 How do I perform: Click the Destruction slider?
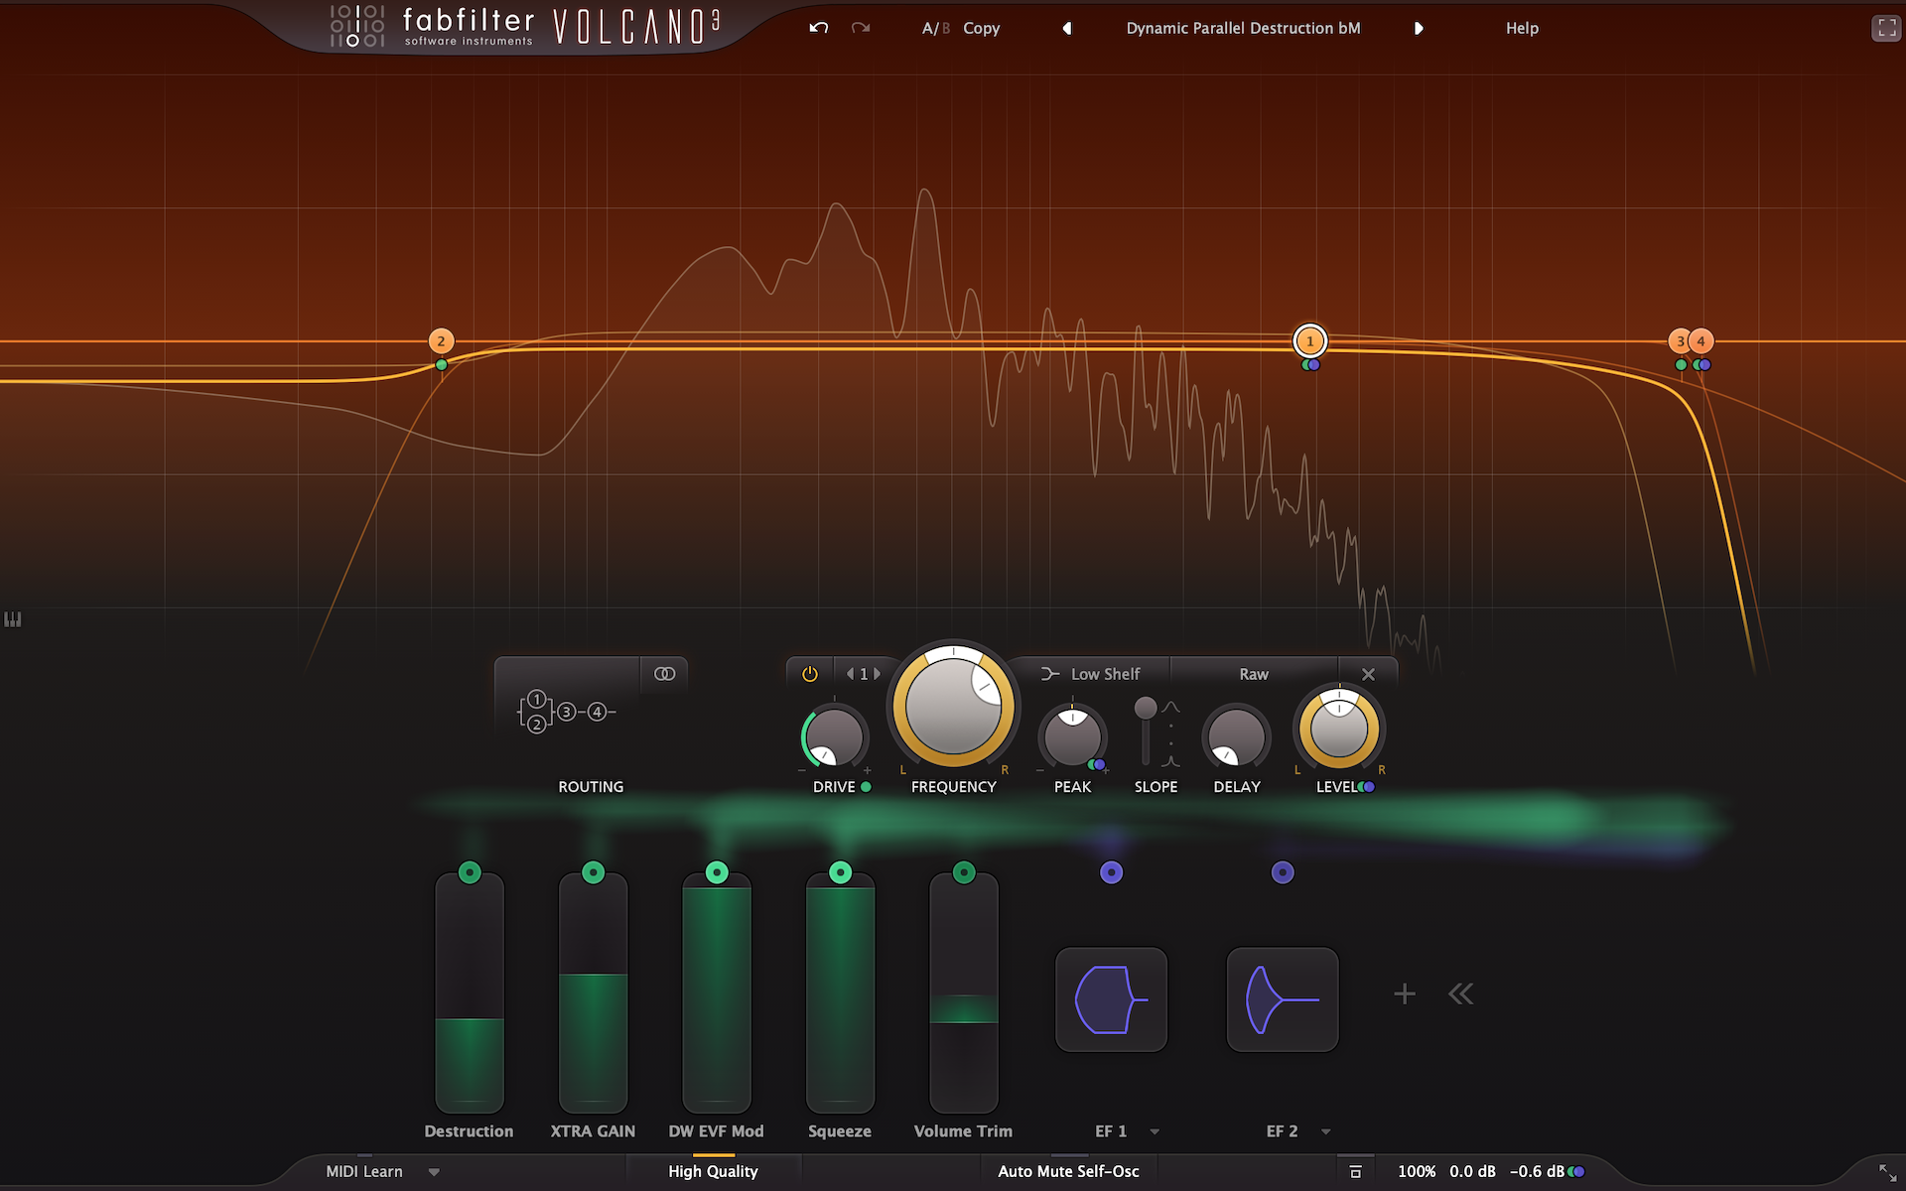[470, 992]
